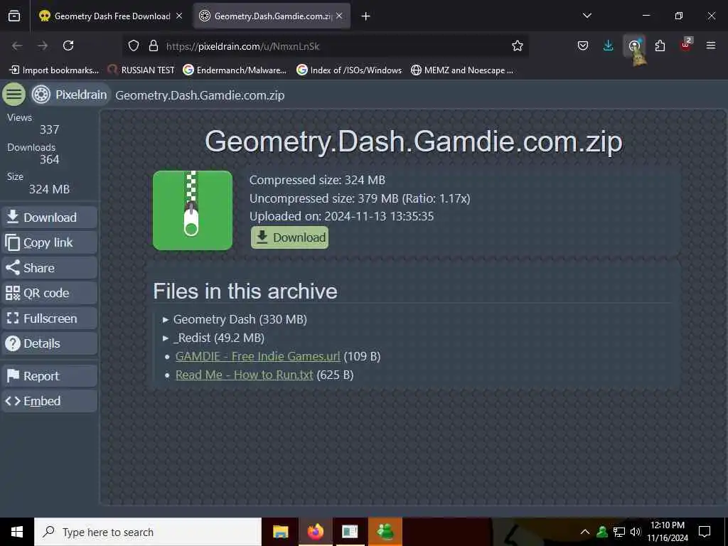
Task: Close the Geometry Dash Free Download tab
Action: click(x=179, y=16)
